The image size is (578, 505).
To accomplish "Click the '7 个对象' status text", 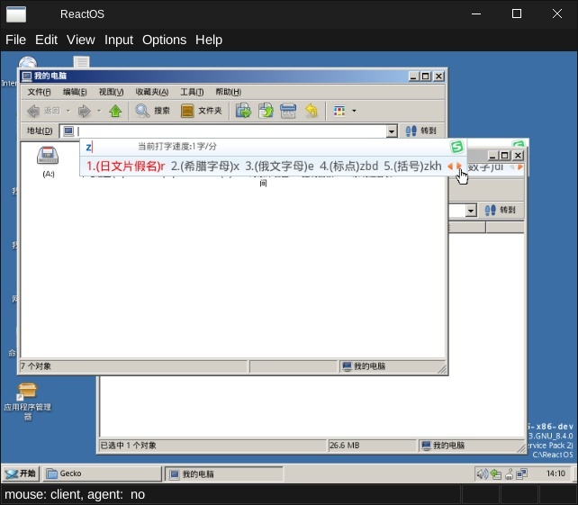I will (36, 366).
